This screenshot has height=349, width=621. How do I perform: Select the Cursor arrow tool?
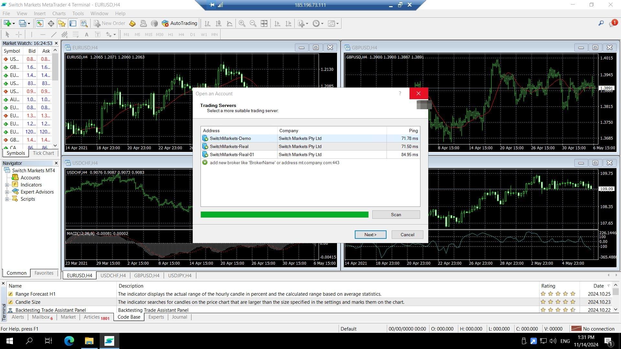tap(7, 35)
